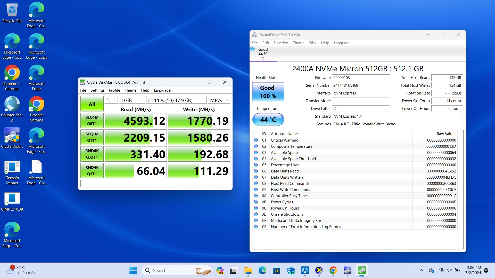Screen dimensions: 495x278
Task: Open CrystalDiskInfo Language menu
Action: [x=342, y=43]
